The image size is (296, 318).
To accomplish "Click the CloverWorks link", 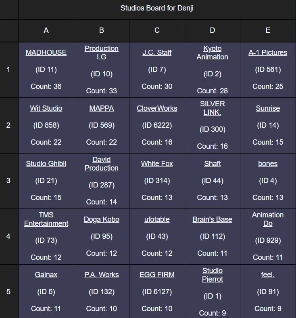I will coord(157,108).
